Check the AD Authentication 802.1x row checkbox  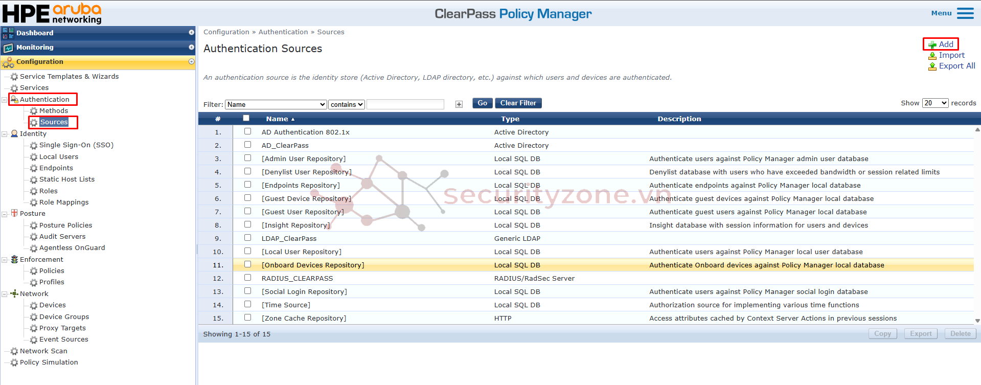point(247,131)
